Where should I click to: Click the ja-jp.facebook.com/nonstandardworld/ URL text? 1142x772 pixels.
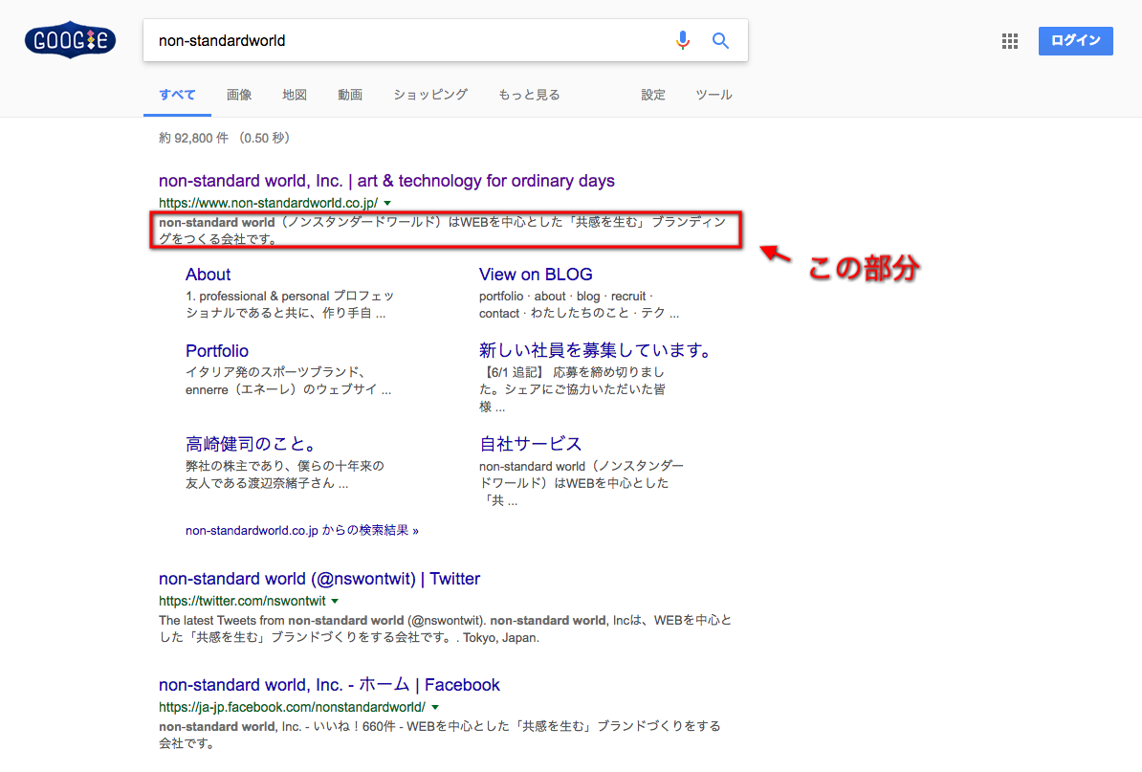(292, 707)
